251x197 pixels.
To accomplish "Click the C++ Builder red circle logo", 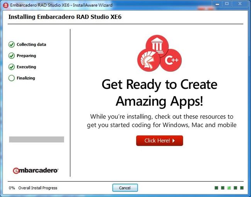I will coord(171,60).
